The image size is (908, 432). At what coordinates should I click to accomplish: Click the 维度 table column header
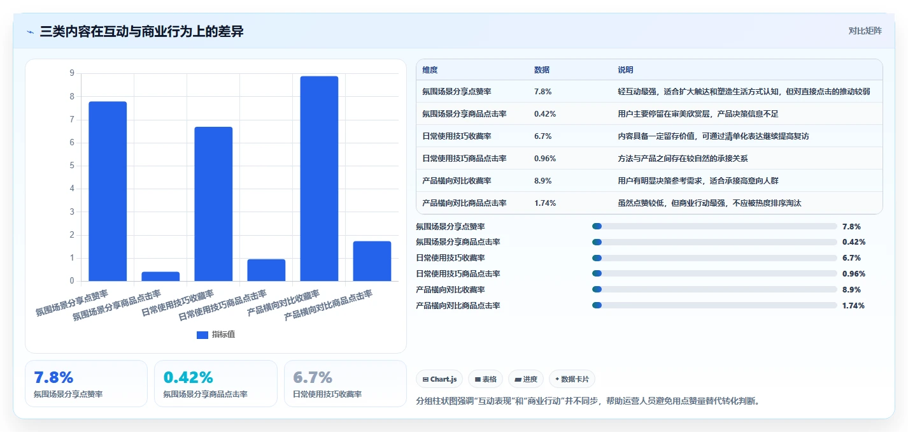(x=430, y=70)
